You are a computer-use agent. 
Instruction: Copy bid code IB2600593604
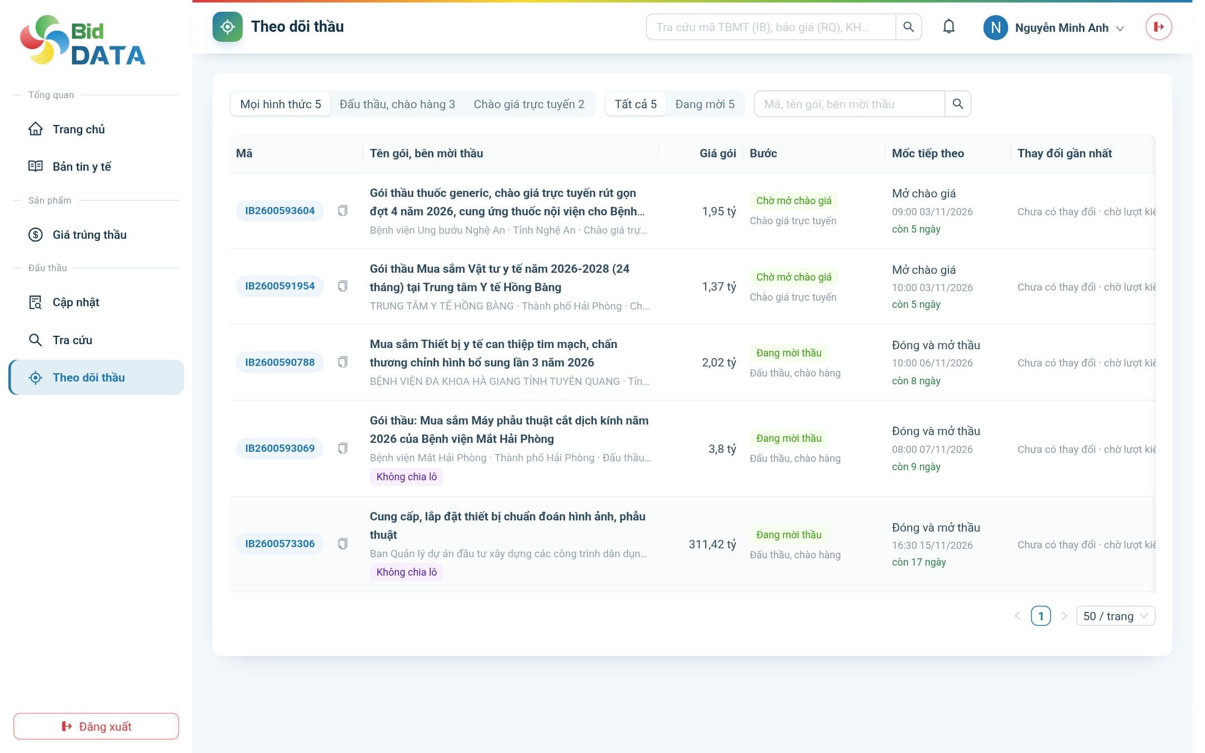343,211
